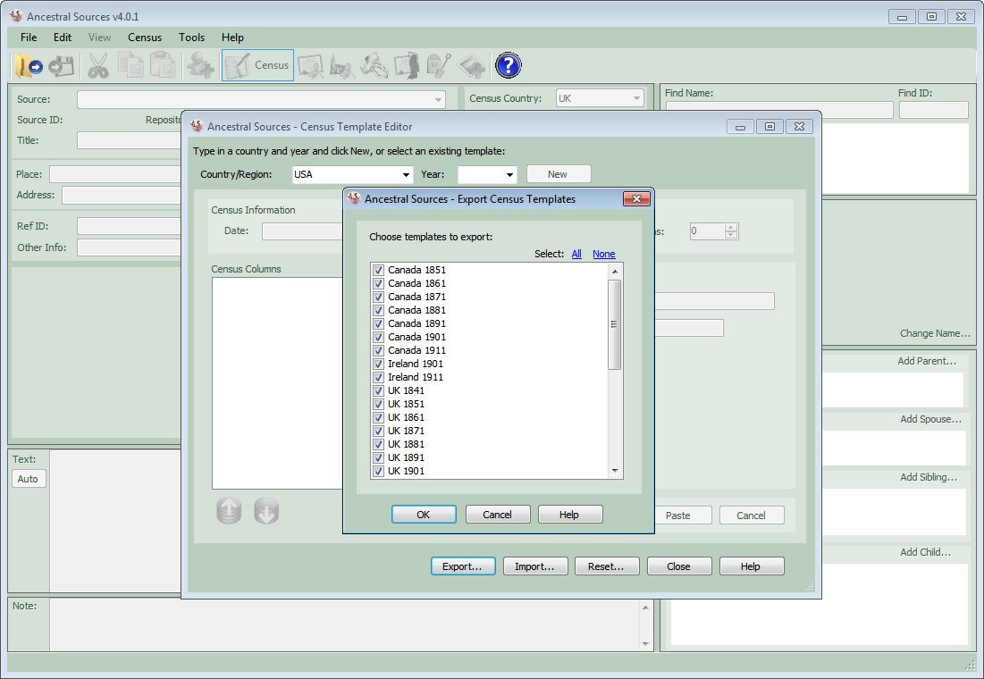Toggle the Canada 1891 checkbox
This screenshot has height=679, width=984.
pos(378,323)
